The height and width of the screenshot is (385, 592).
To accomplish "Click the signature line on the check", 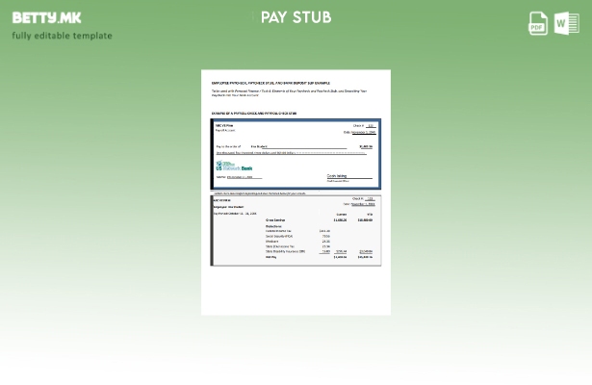I will click(338, 177).
